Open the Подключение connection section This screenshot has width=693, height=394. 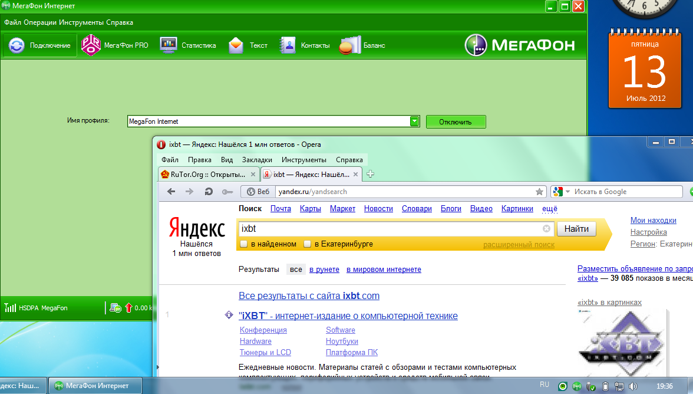click(x=40, y=45)
